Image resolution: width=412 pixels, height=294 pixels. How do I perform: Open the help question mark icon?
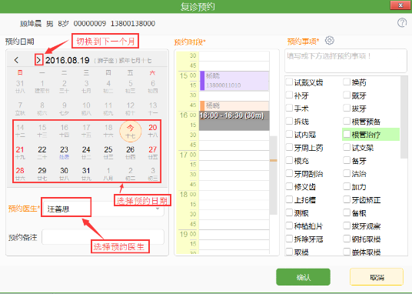click(x=402, y=23)
